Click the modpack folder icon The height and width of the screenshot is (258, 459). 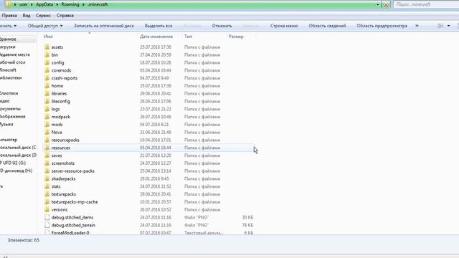tap(47, 117)
